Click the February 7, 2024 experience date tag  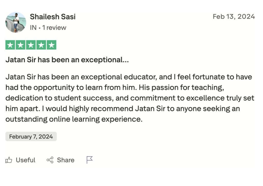[x=31, y=137]
